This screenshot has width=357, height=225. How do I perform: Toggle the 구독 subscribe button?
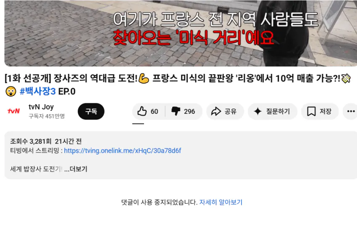[x=91, y=111]
